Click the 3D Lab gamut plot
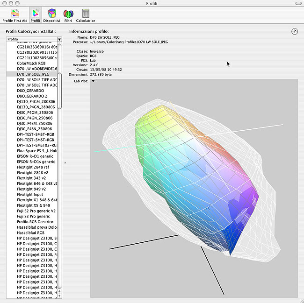Viewport: 304px width, 303px height. (194, 188)
